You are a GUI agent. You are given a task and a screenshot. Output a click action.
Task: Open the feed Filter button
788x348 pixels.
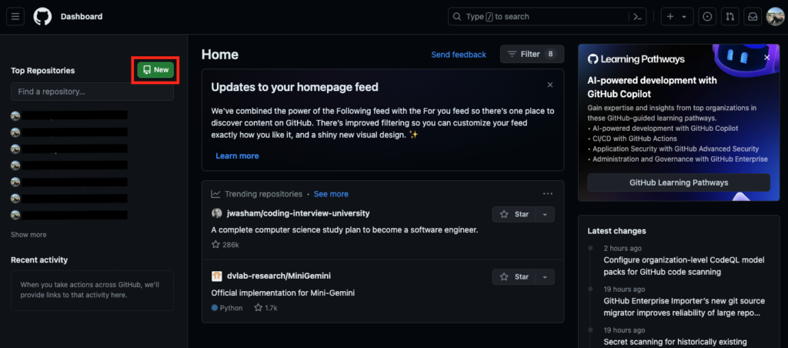click(x=532, y=55)
